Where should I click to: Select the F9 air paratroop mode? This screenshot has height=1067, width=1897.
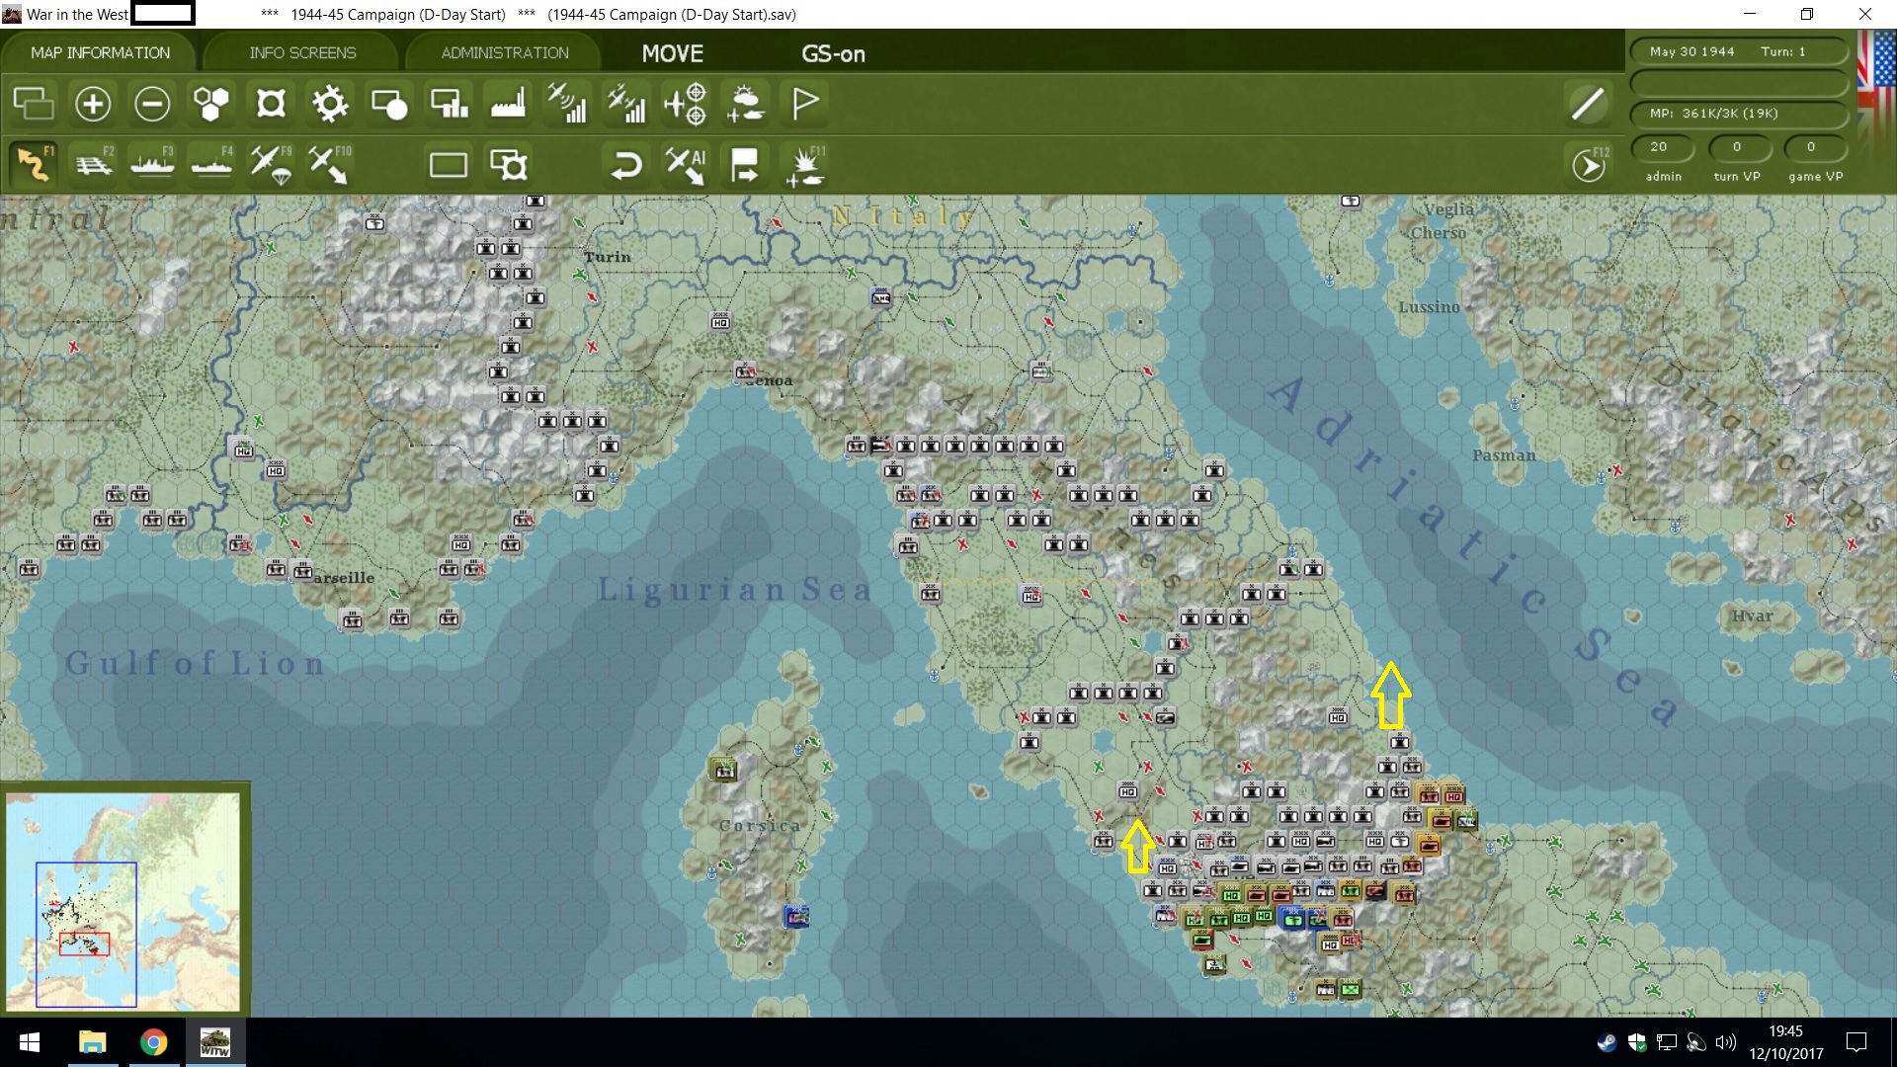click(272, 164)
